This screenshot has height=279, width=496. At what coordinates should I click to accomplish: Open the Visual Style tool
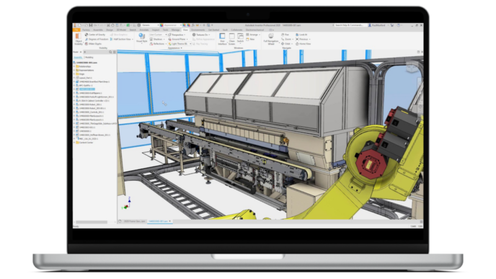(x=142, y=40)
